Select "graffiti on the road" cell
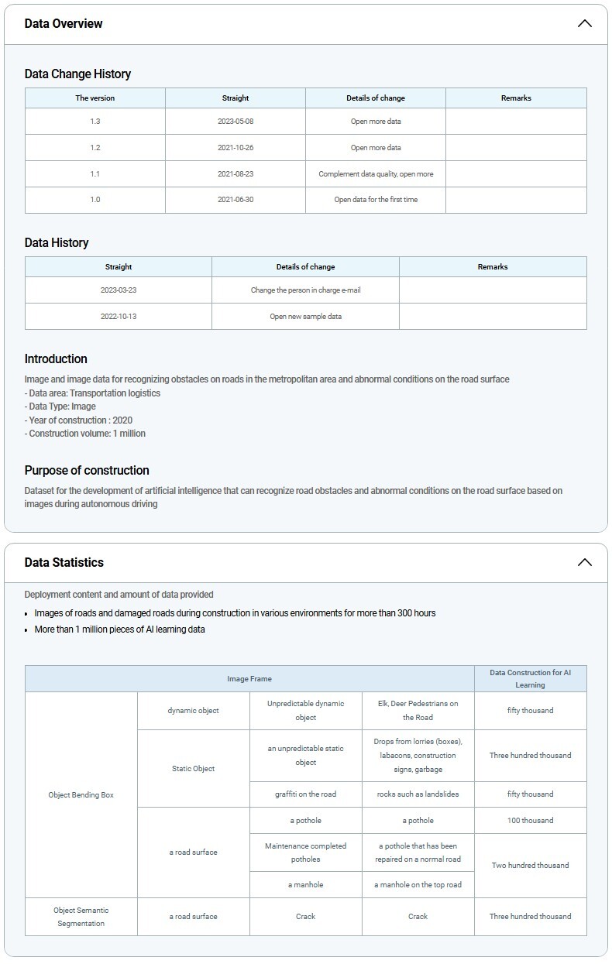Viewport: 612px width, 964px height. coord(306,794)
